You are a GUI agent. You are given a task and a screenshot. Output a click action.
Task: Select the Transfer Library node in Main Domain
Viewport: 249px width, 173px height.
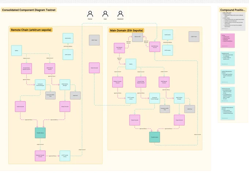coord(155,137)
